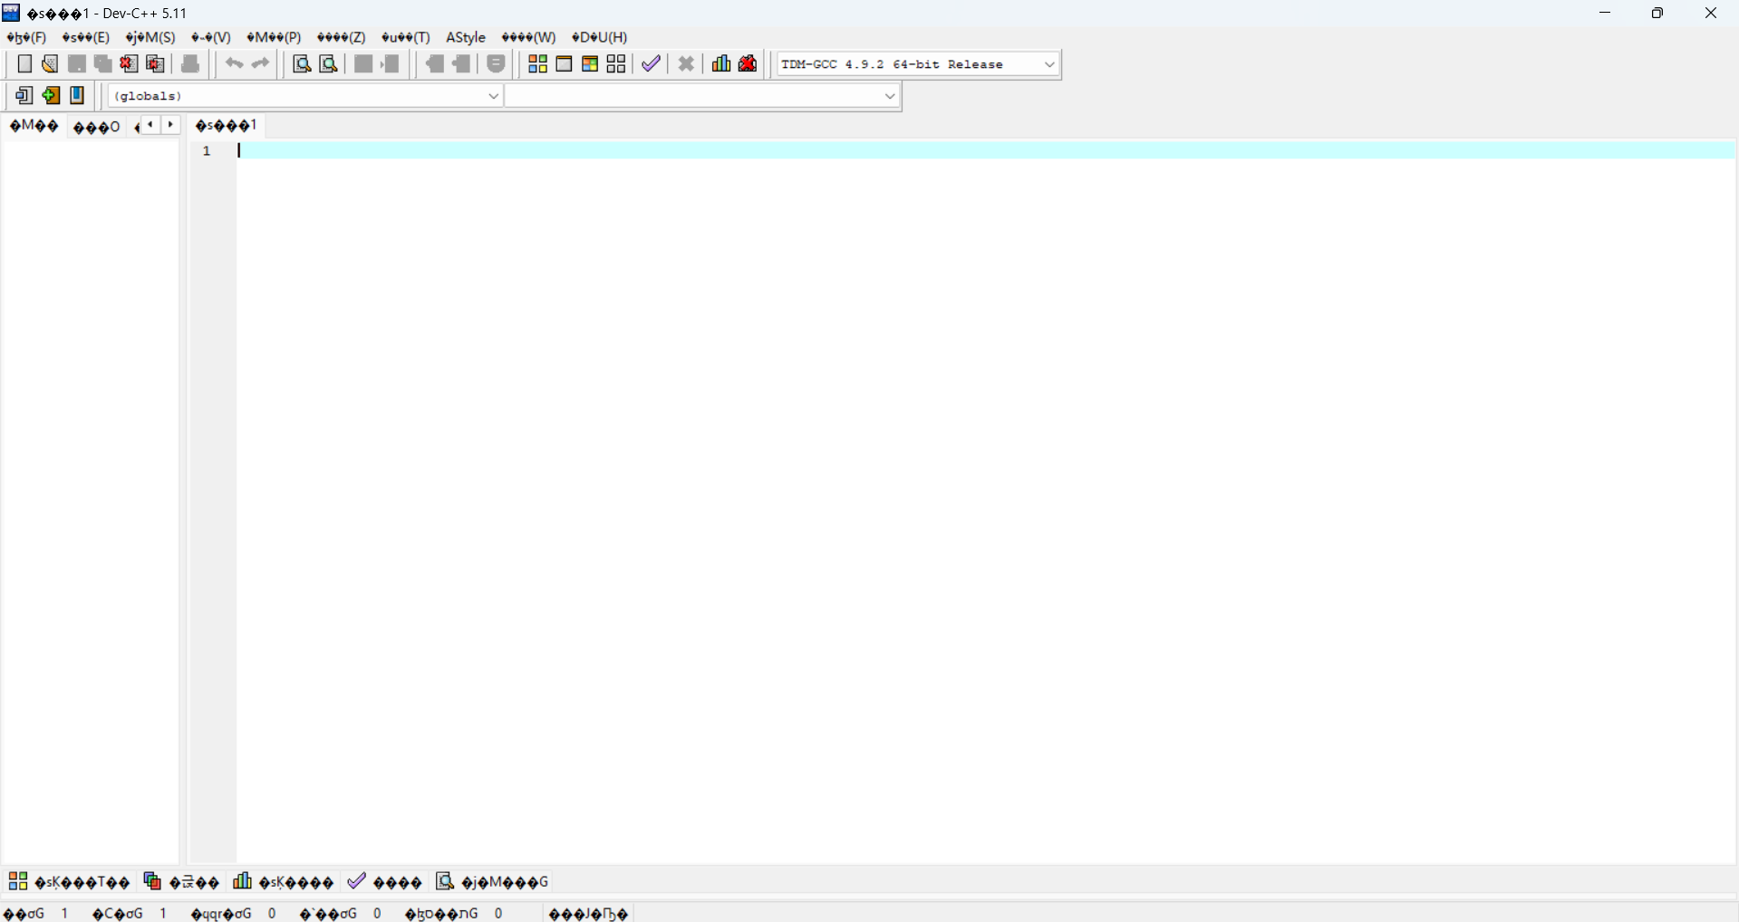Click the Close All files icon
This screenshot has height=922, width=1739.
pyautogui.click(x=156, y=63)
